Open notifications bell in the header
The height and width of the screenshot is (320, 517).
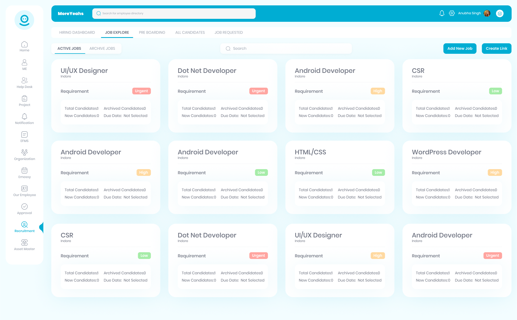coord(442,13)
